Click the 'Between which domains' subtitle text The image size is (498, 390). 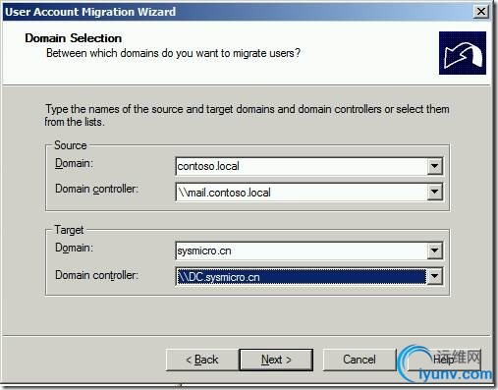173,53
